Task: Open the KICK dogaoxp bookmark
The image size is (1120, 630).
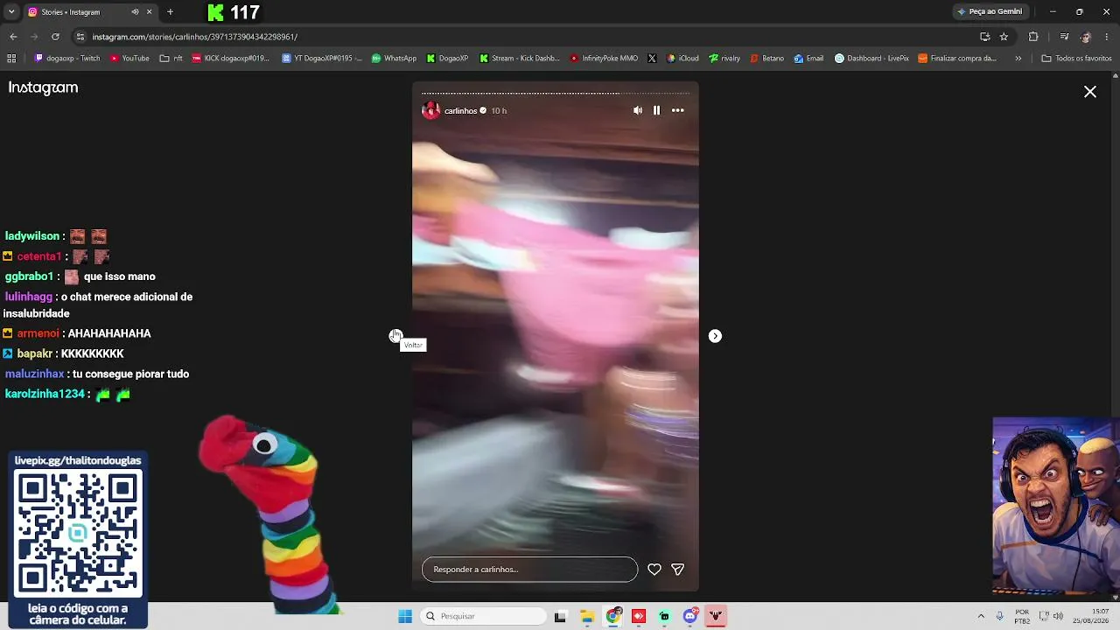Action: point(230,59)
